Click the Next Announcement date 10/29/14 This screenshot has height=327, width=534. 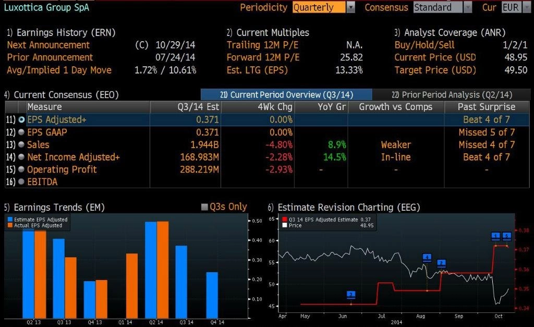click(175, 45)
